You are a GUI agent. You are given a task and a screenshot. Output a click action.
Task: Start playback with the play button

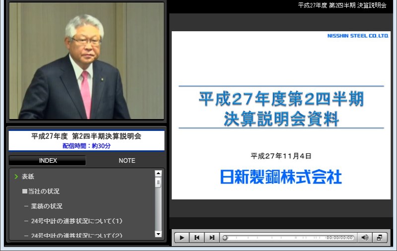tap(182, 238)
